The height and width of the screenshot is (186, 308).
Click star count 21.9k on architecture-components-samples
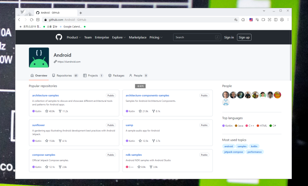point(143,111)
